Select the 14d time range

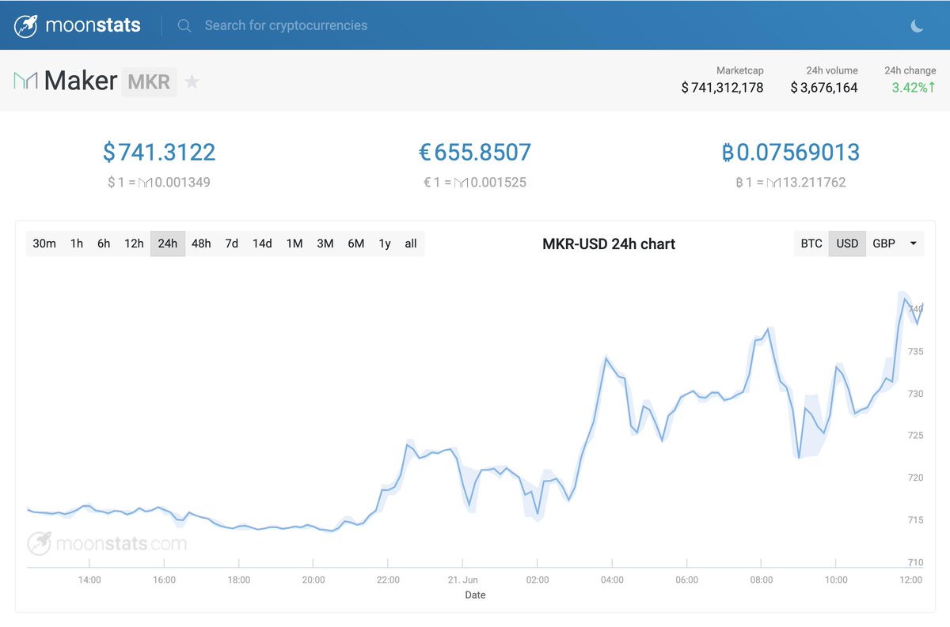[262, 244]
